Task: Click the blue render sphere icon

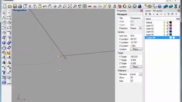Action: pyautogui.click(x=140, y=6)
